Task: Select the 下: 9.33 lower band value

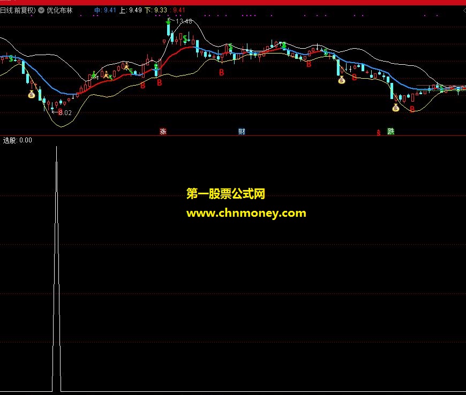Action: click(156, 10)
